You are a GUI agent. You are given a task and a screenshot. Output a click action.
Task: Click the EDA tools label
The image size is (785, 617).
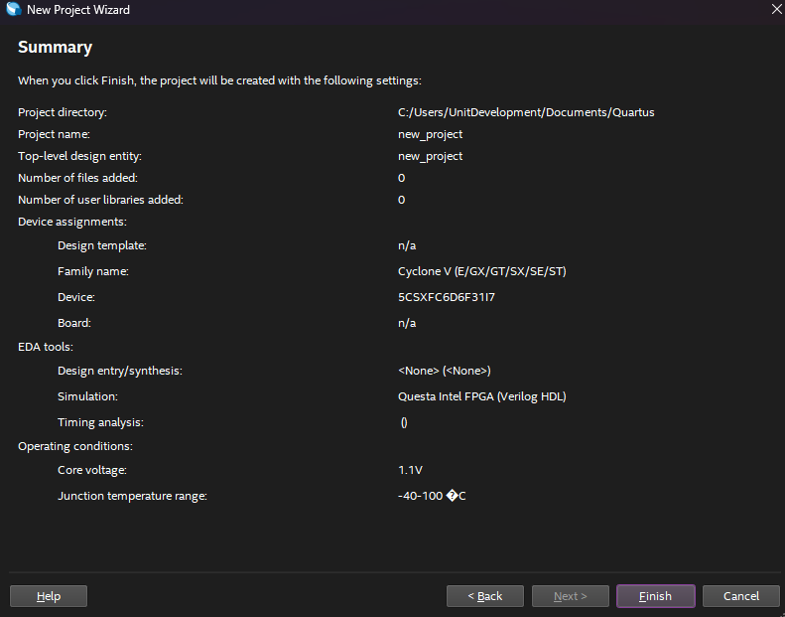click(x=46, y=347)
